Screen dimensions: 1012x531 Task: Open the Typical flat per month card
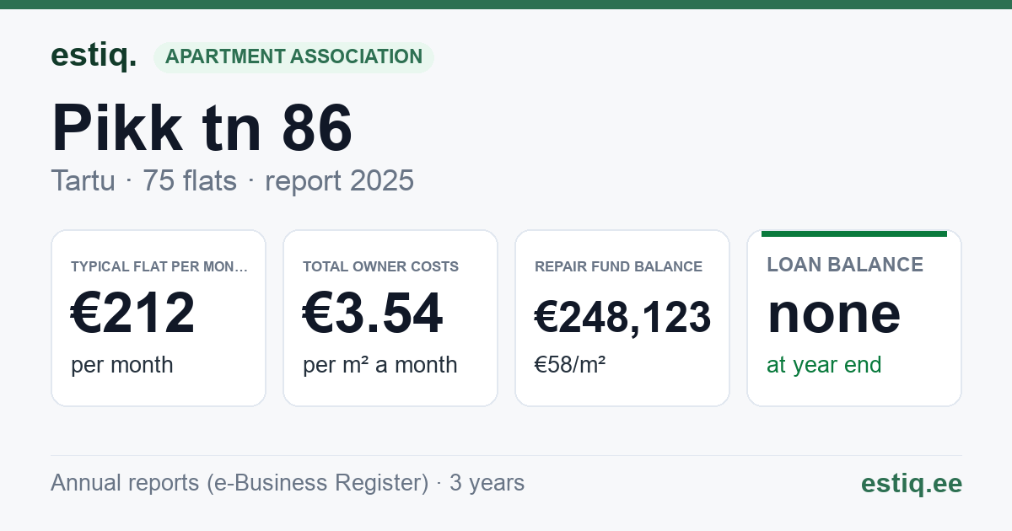pyautogui.click(x=159, y=318)
